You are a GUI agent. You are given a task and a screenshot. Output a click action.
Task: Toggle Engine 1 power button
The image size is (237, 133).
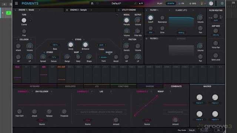pyautogui.click(x=16, y=10)
